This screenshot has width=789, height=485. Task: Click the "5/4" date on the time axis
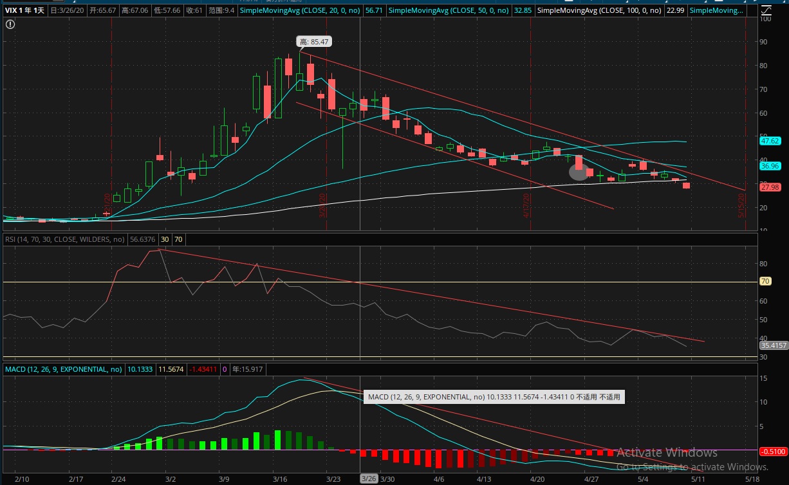tap(642, 479)
